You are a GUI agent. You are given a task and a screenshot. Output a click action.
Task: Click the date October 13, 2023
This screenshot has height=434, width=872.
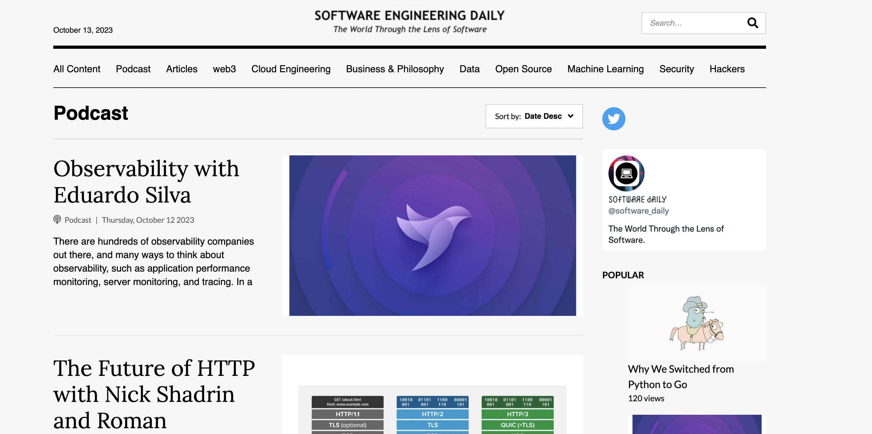(83, 30)
